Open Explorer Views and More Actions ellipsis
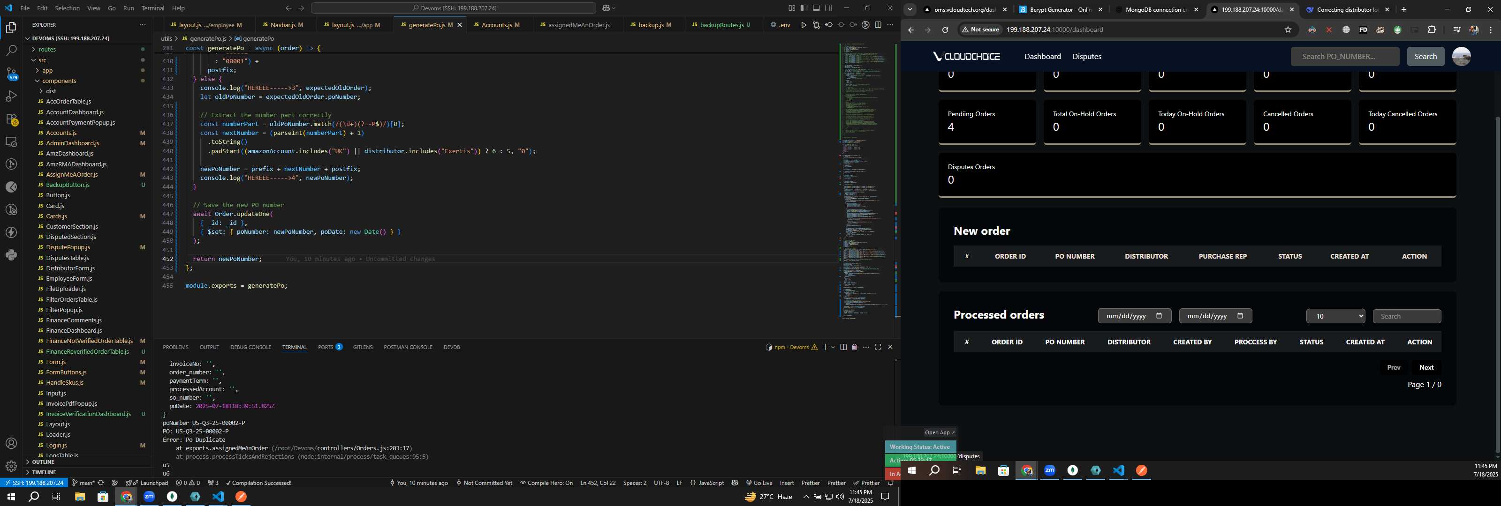The width and height of the screenshot is (1501, 506). pos(142,25)
